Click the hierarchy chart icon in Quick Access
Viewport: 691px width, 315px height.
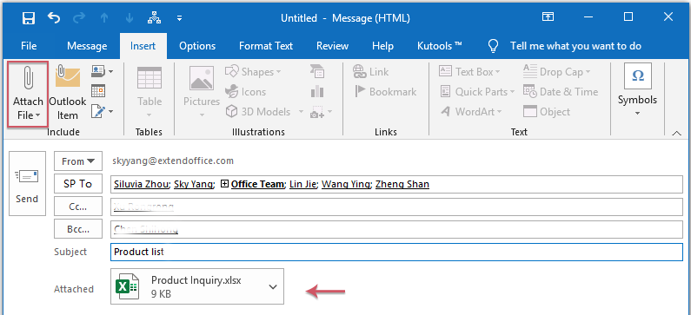tap(154, 18)
